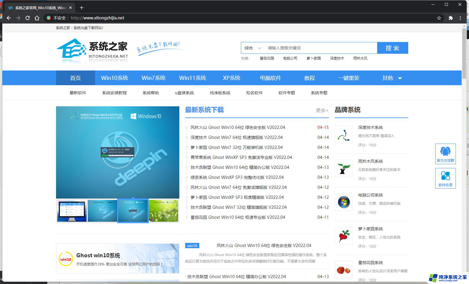Click the large deepin Windows 10 banner

click(118, 152)
